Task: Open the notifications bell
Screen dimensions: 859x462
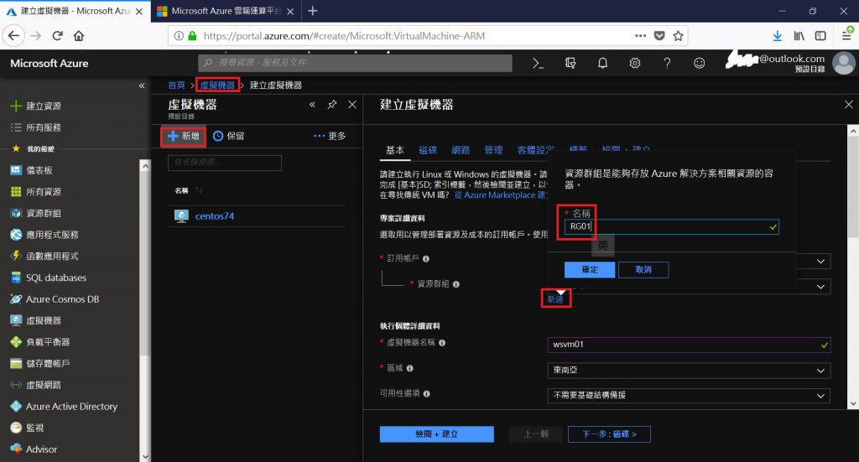Action: 602,63
